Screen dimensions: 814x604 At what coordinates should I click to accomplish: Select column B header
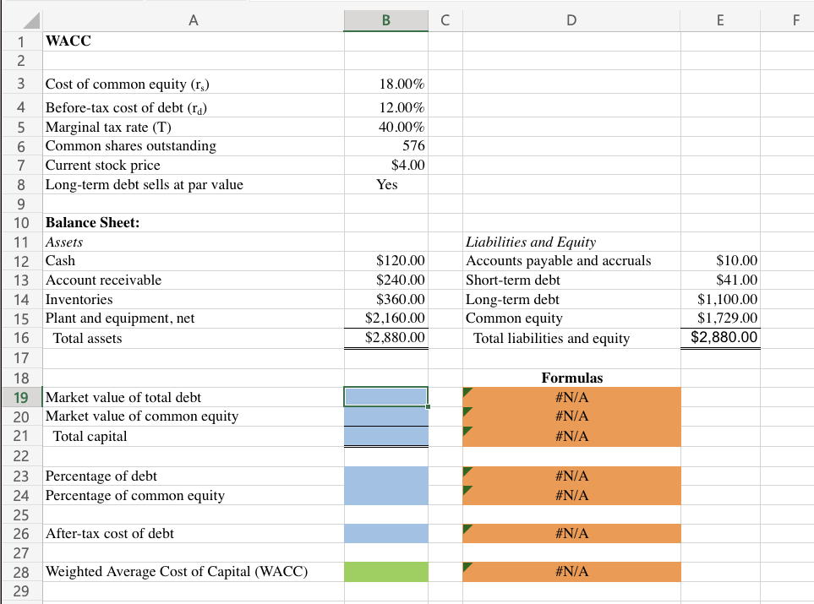point(385,19)
